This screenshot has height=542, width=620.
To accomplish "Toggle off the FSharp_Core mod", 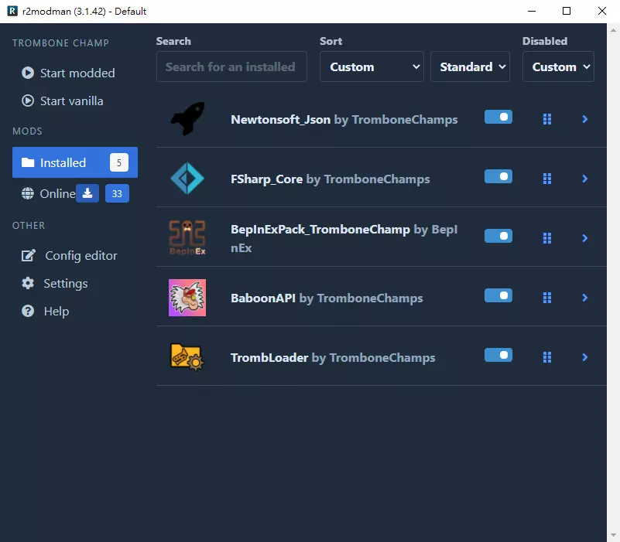I will [498, 176].
